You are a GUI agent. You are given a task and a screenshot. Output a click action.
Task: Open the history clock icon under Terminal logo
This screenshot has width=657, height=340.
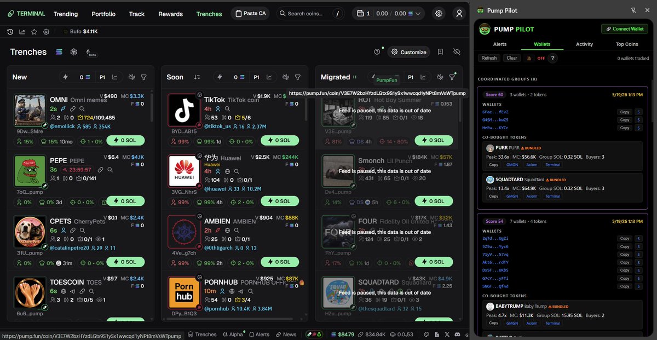tap(10, 32)
